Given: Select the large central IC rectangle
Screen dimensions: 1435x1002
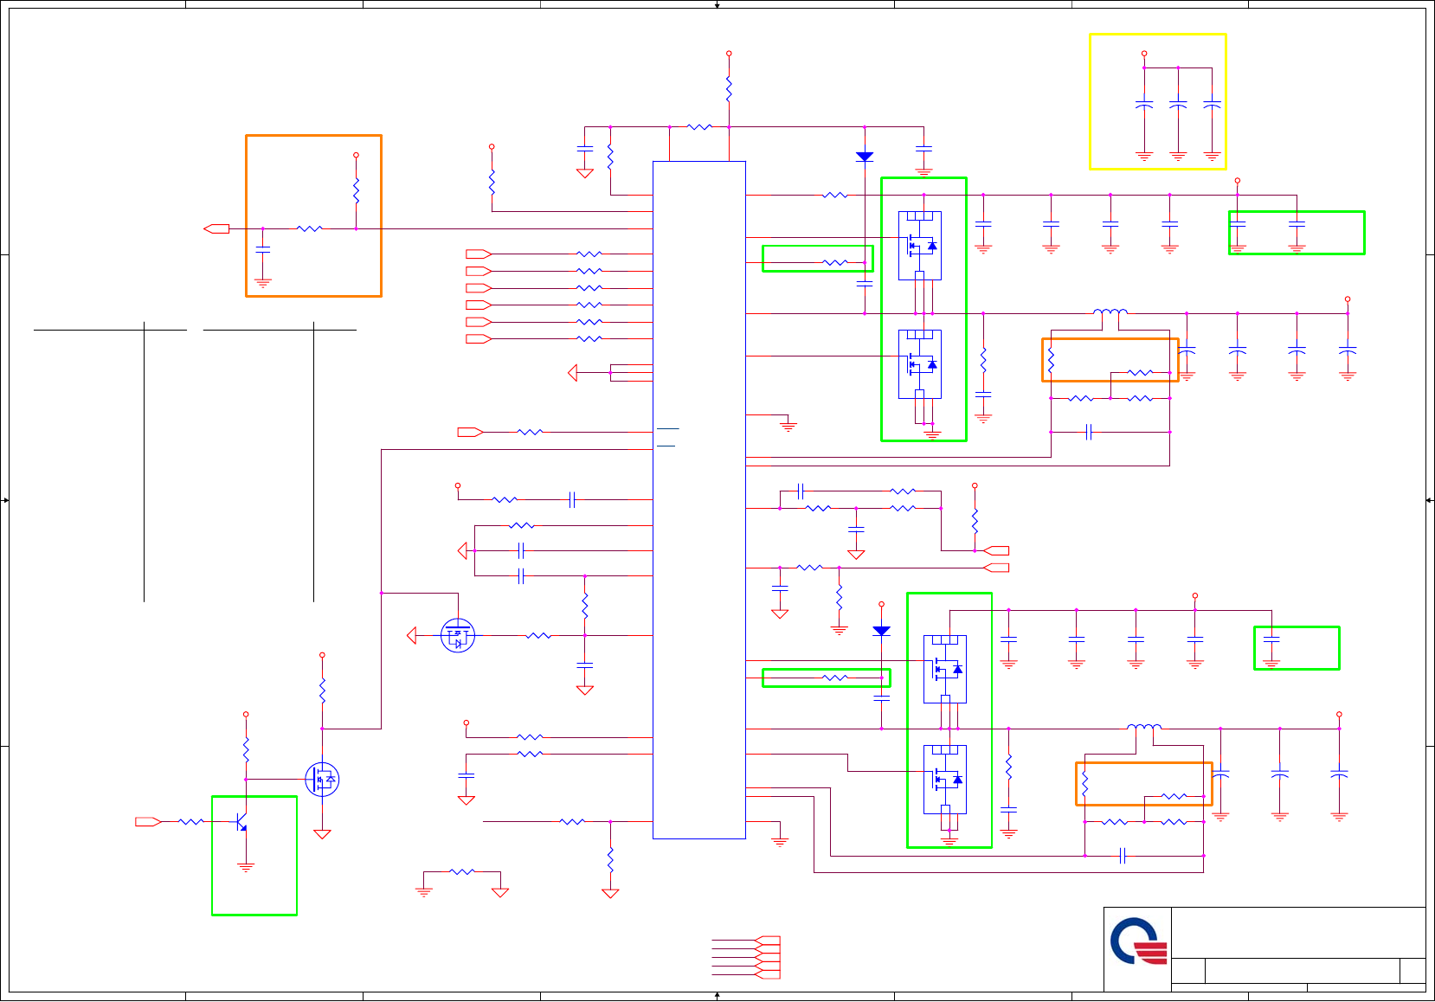Looking at the screenshot, I should (699, 500).
